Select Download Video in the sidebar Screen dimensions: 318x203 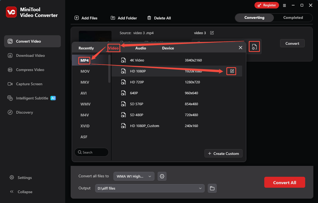click(29, 55)
